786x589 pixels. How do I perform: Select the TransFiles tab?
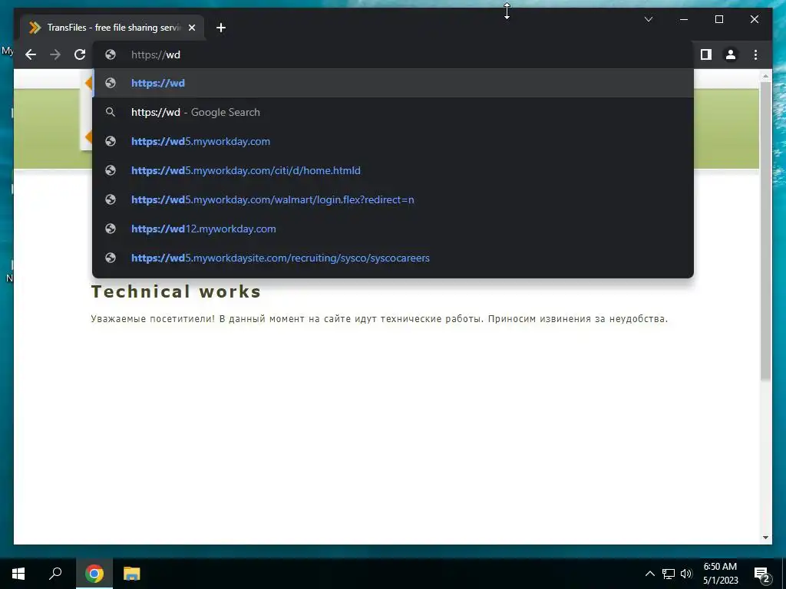pos(113,28)
